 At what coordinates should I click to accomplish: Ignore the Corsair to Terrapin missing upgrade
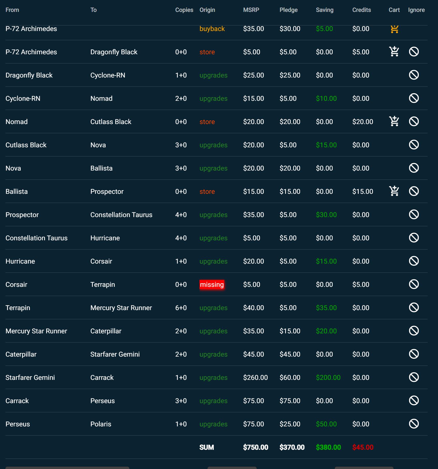click(414, 284)
